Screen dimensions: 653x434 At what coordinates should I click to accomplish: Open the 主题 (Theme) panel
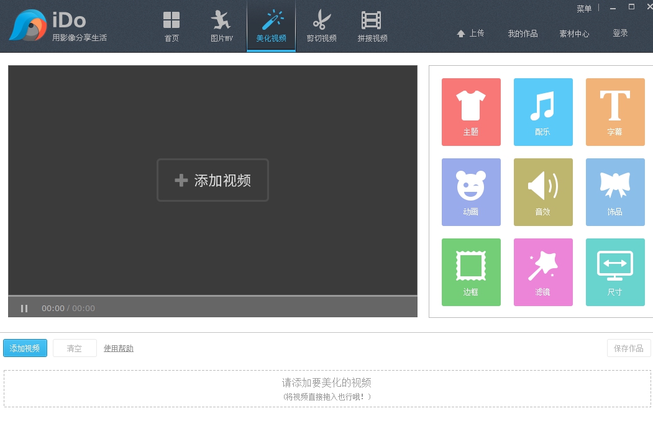[471, 112]
